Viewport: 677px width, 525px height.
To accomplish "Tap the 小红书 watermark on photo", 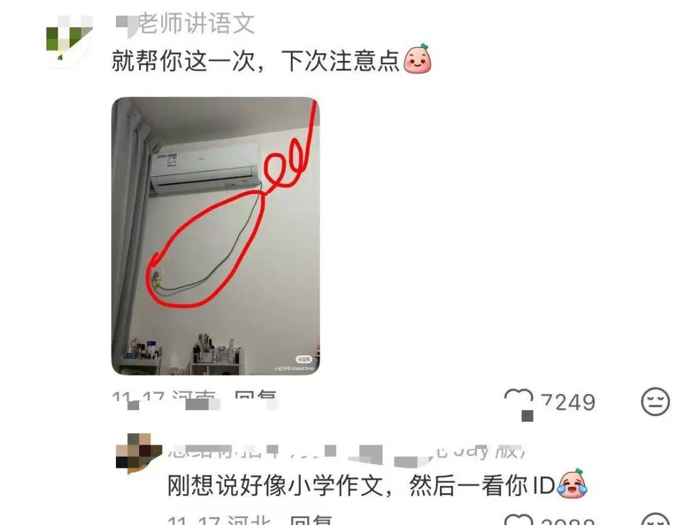I will [303, 359].
